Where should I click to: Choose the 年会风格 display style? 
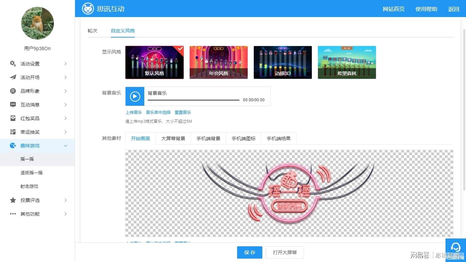click(218, 62)
